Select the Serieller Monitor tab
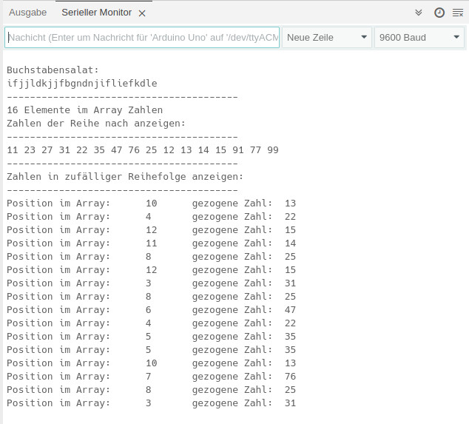This screenshot has width=469, height=424. 98,13
